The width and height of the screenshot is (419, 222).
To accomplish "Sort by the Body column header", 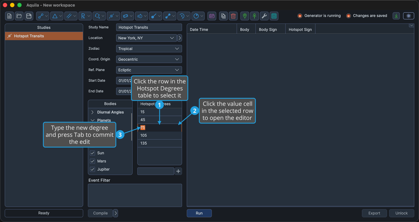I will coord(246,29).
